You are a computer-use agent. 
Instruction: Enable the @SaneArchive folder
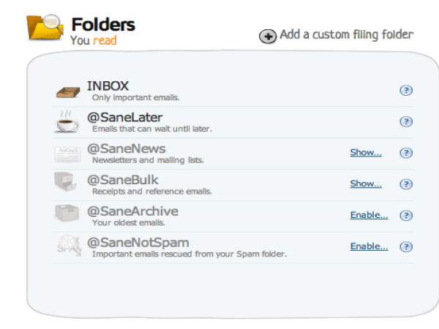click(369, 215)
